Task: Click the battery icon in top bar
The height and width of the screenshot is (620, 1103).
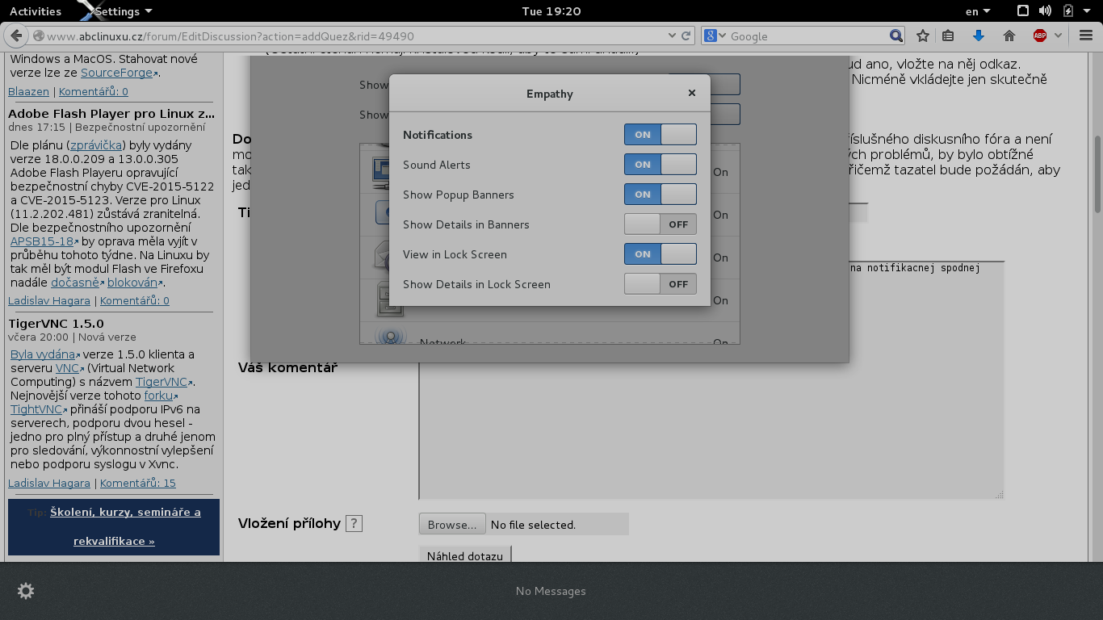Action: [1068, 11]
